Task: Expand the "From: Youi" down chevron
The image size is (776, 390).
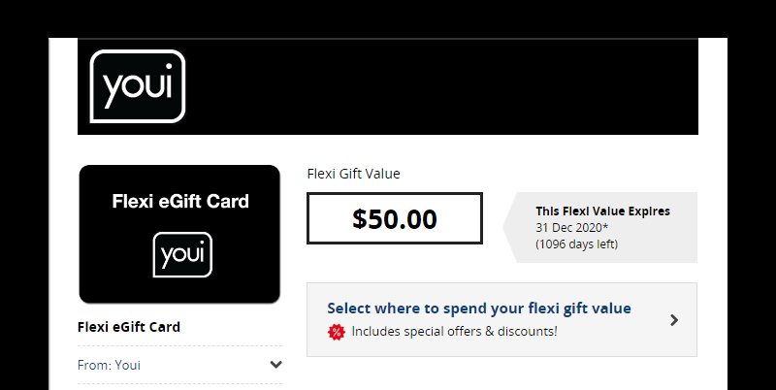Action: click(275, 365)
